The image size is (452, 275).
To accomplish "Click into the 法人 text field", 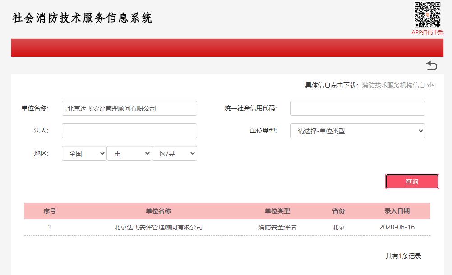I will (x=129, y=131).
